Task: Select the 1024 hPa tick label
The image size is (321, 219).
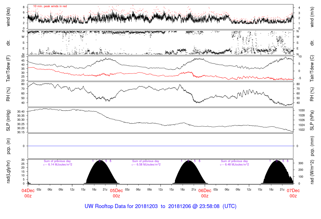Action: [x=302, y=125]
